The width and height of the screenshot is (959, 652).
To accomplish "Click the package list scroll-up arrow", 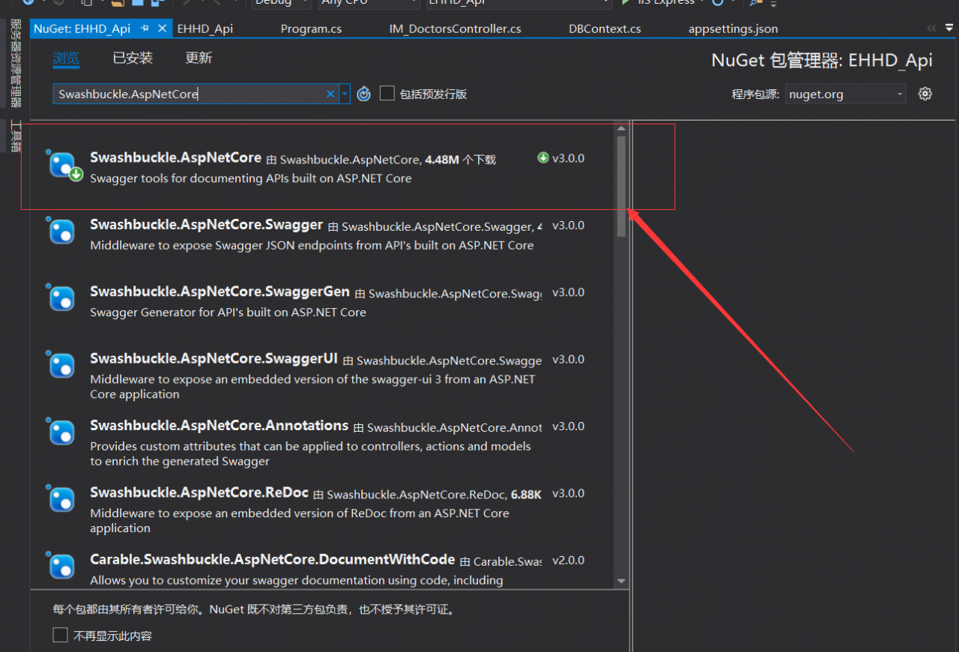I will click(x=621, y=129).
